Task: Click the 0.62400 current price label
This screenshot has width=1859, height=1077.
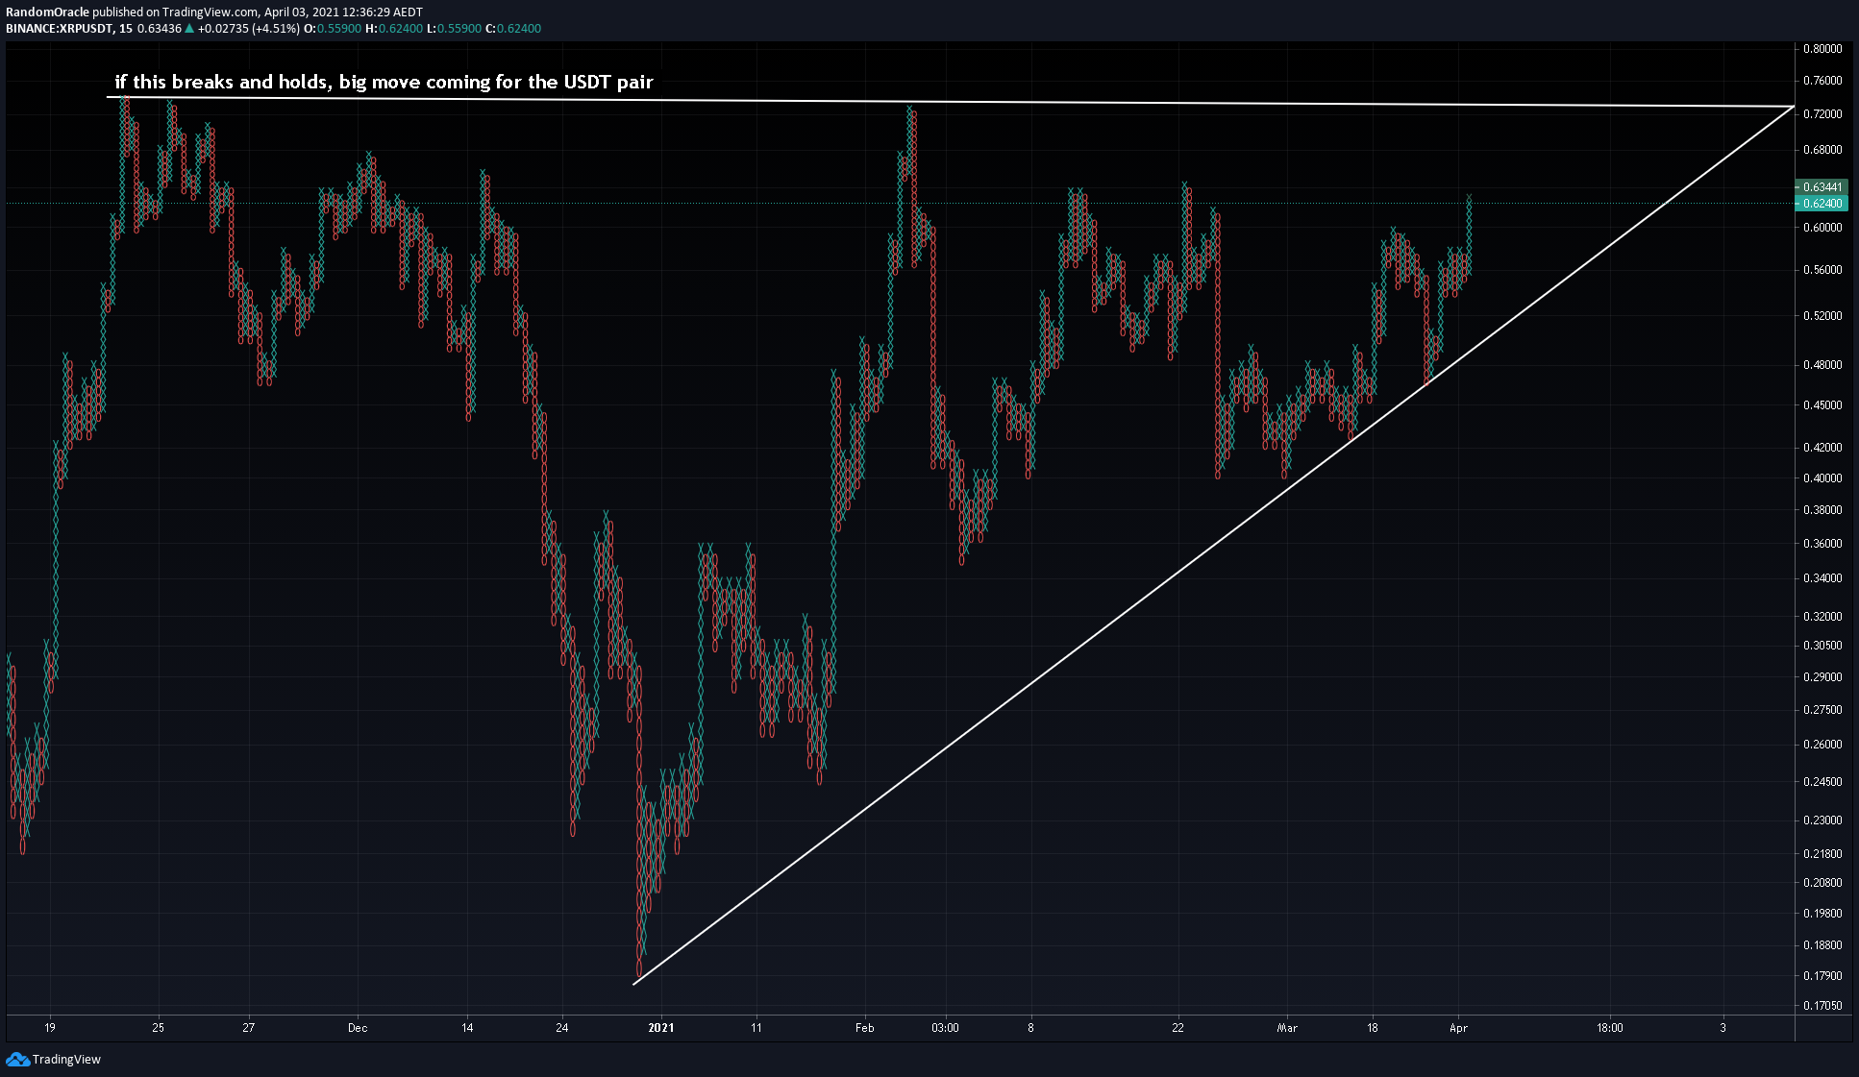Action: tap(1821, 204)
